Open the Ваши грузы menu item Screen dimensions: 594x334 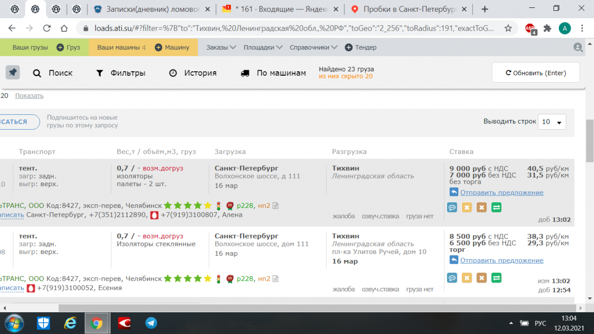pos(30,48)
